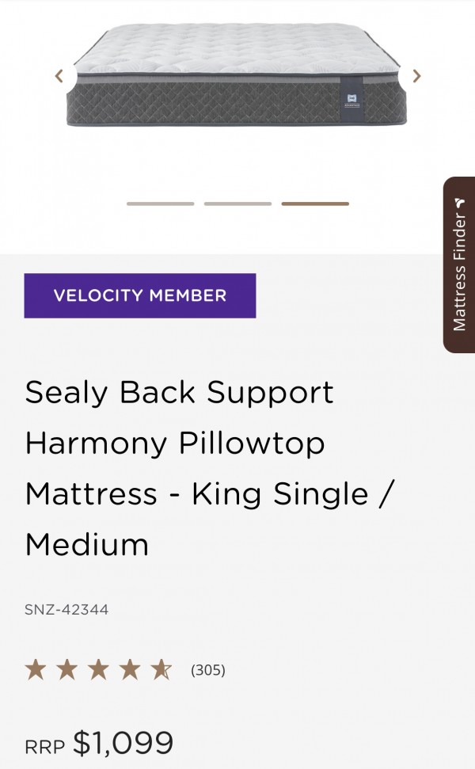Click the Sealy Back Support Harmony title
Image resolution: width=475 pixels, height=769 pixels.
pyautogui.click(x=210, y=468)
